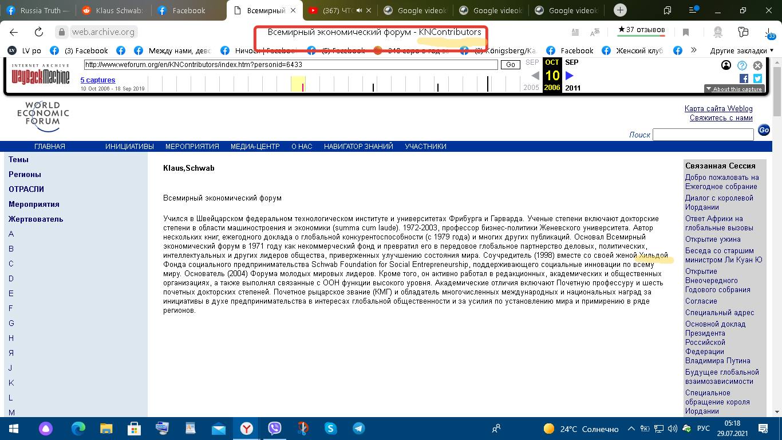
Task: Open reader mode icon
Action: [x=575, y=32]
